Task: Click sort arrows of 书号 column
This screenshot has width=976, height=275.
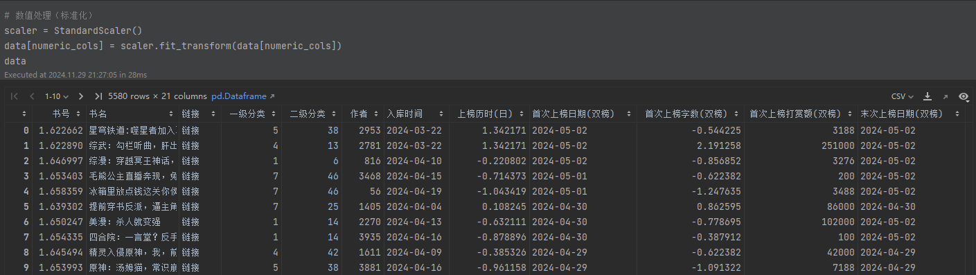Action: 78,114
